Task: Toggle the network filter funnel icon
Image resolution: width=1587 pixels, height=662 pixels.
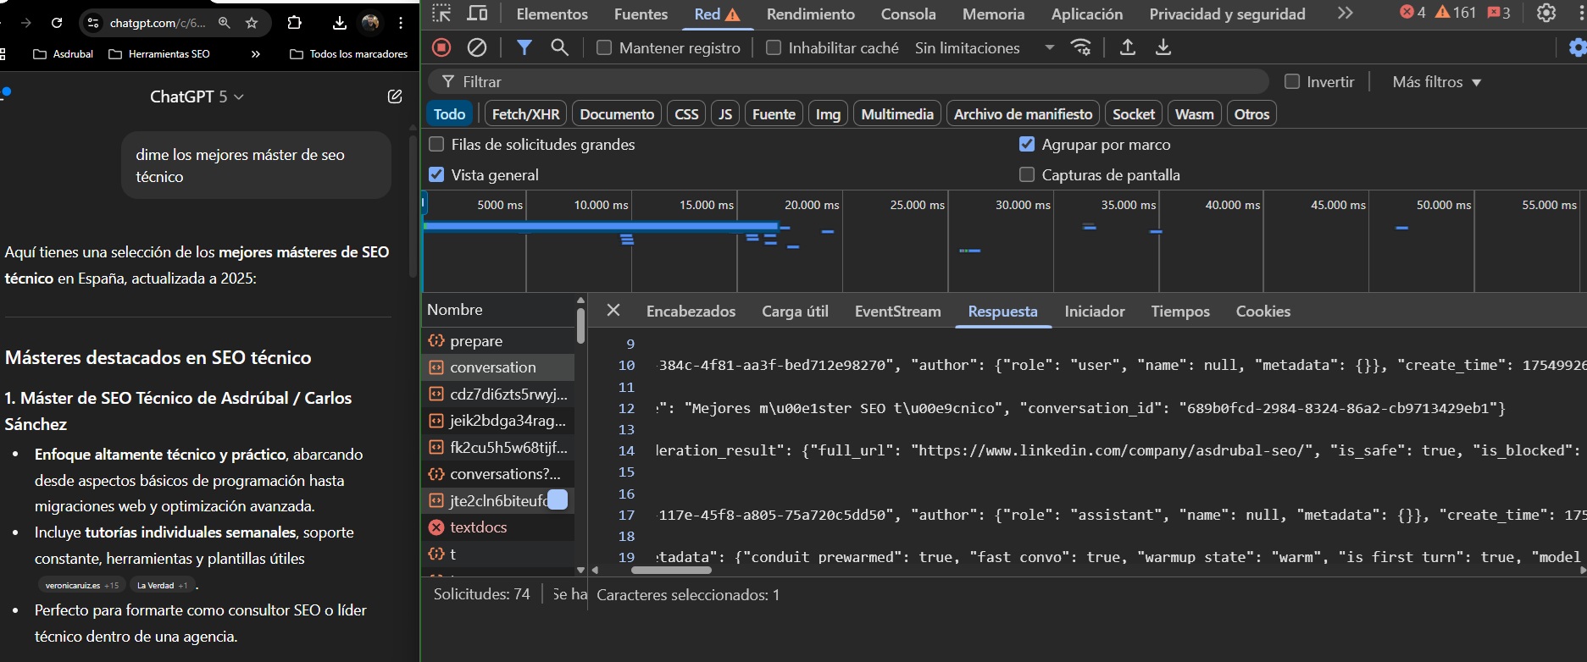Action: [524, 47]
